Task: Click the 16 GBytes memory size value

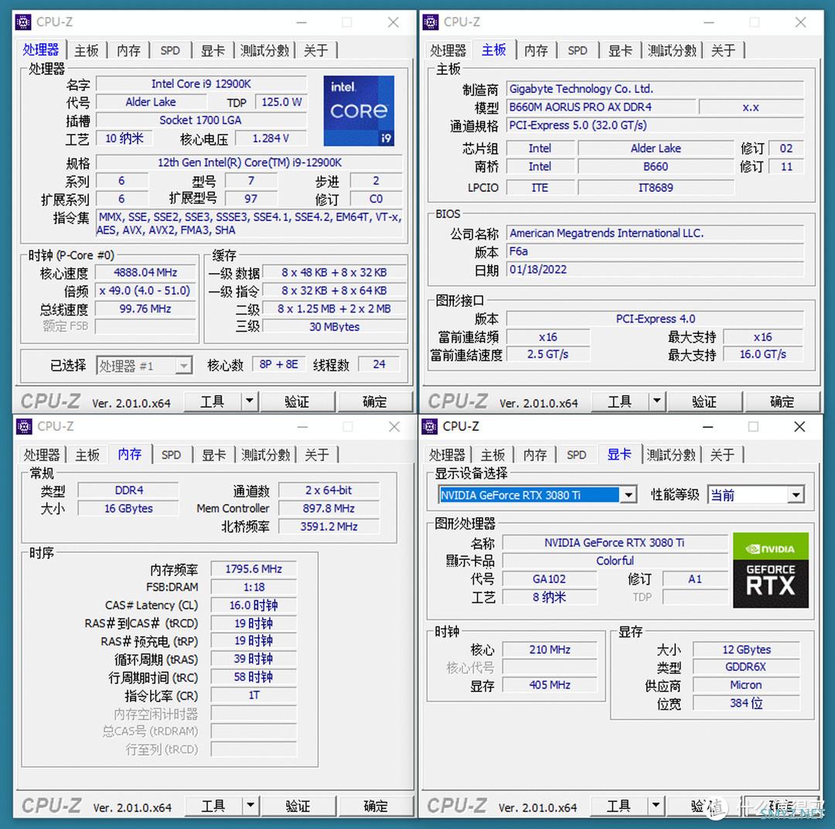Action: [x=128, y=508]
